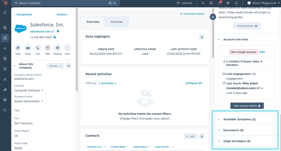Open the content sidebar icon
Image resolution: width=281 pixels, height=151 pixels.
pyautogui.click(x=5, y=59)
